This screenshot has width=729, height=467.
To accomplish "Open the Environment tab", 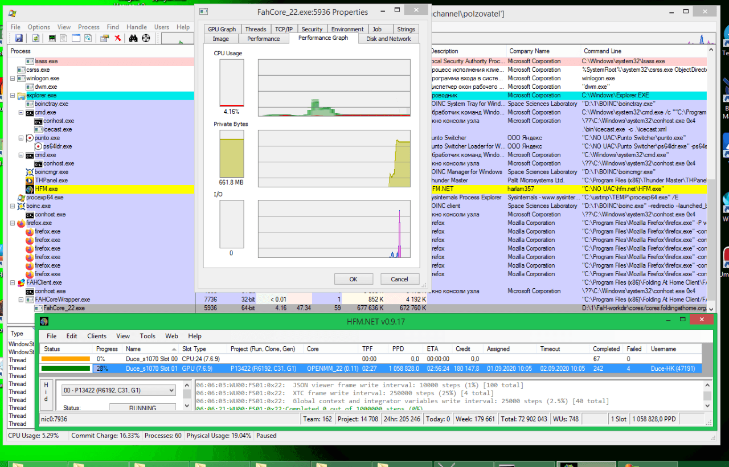I will click(x=347, y=29).
